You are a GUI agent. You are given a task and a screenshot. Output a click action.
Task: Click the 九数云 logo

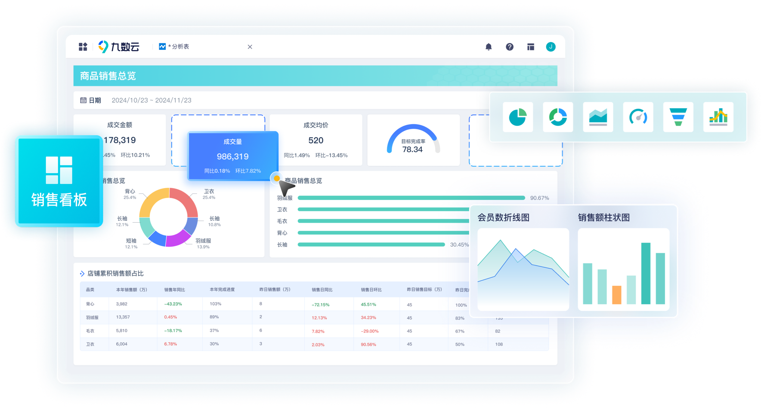click(x=119, y=47)
